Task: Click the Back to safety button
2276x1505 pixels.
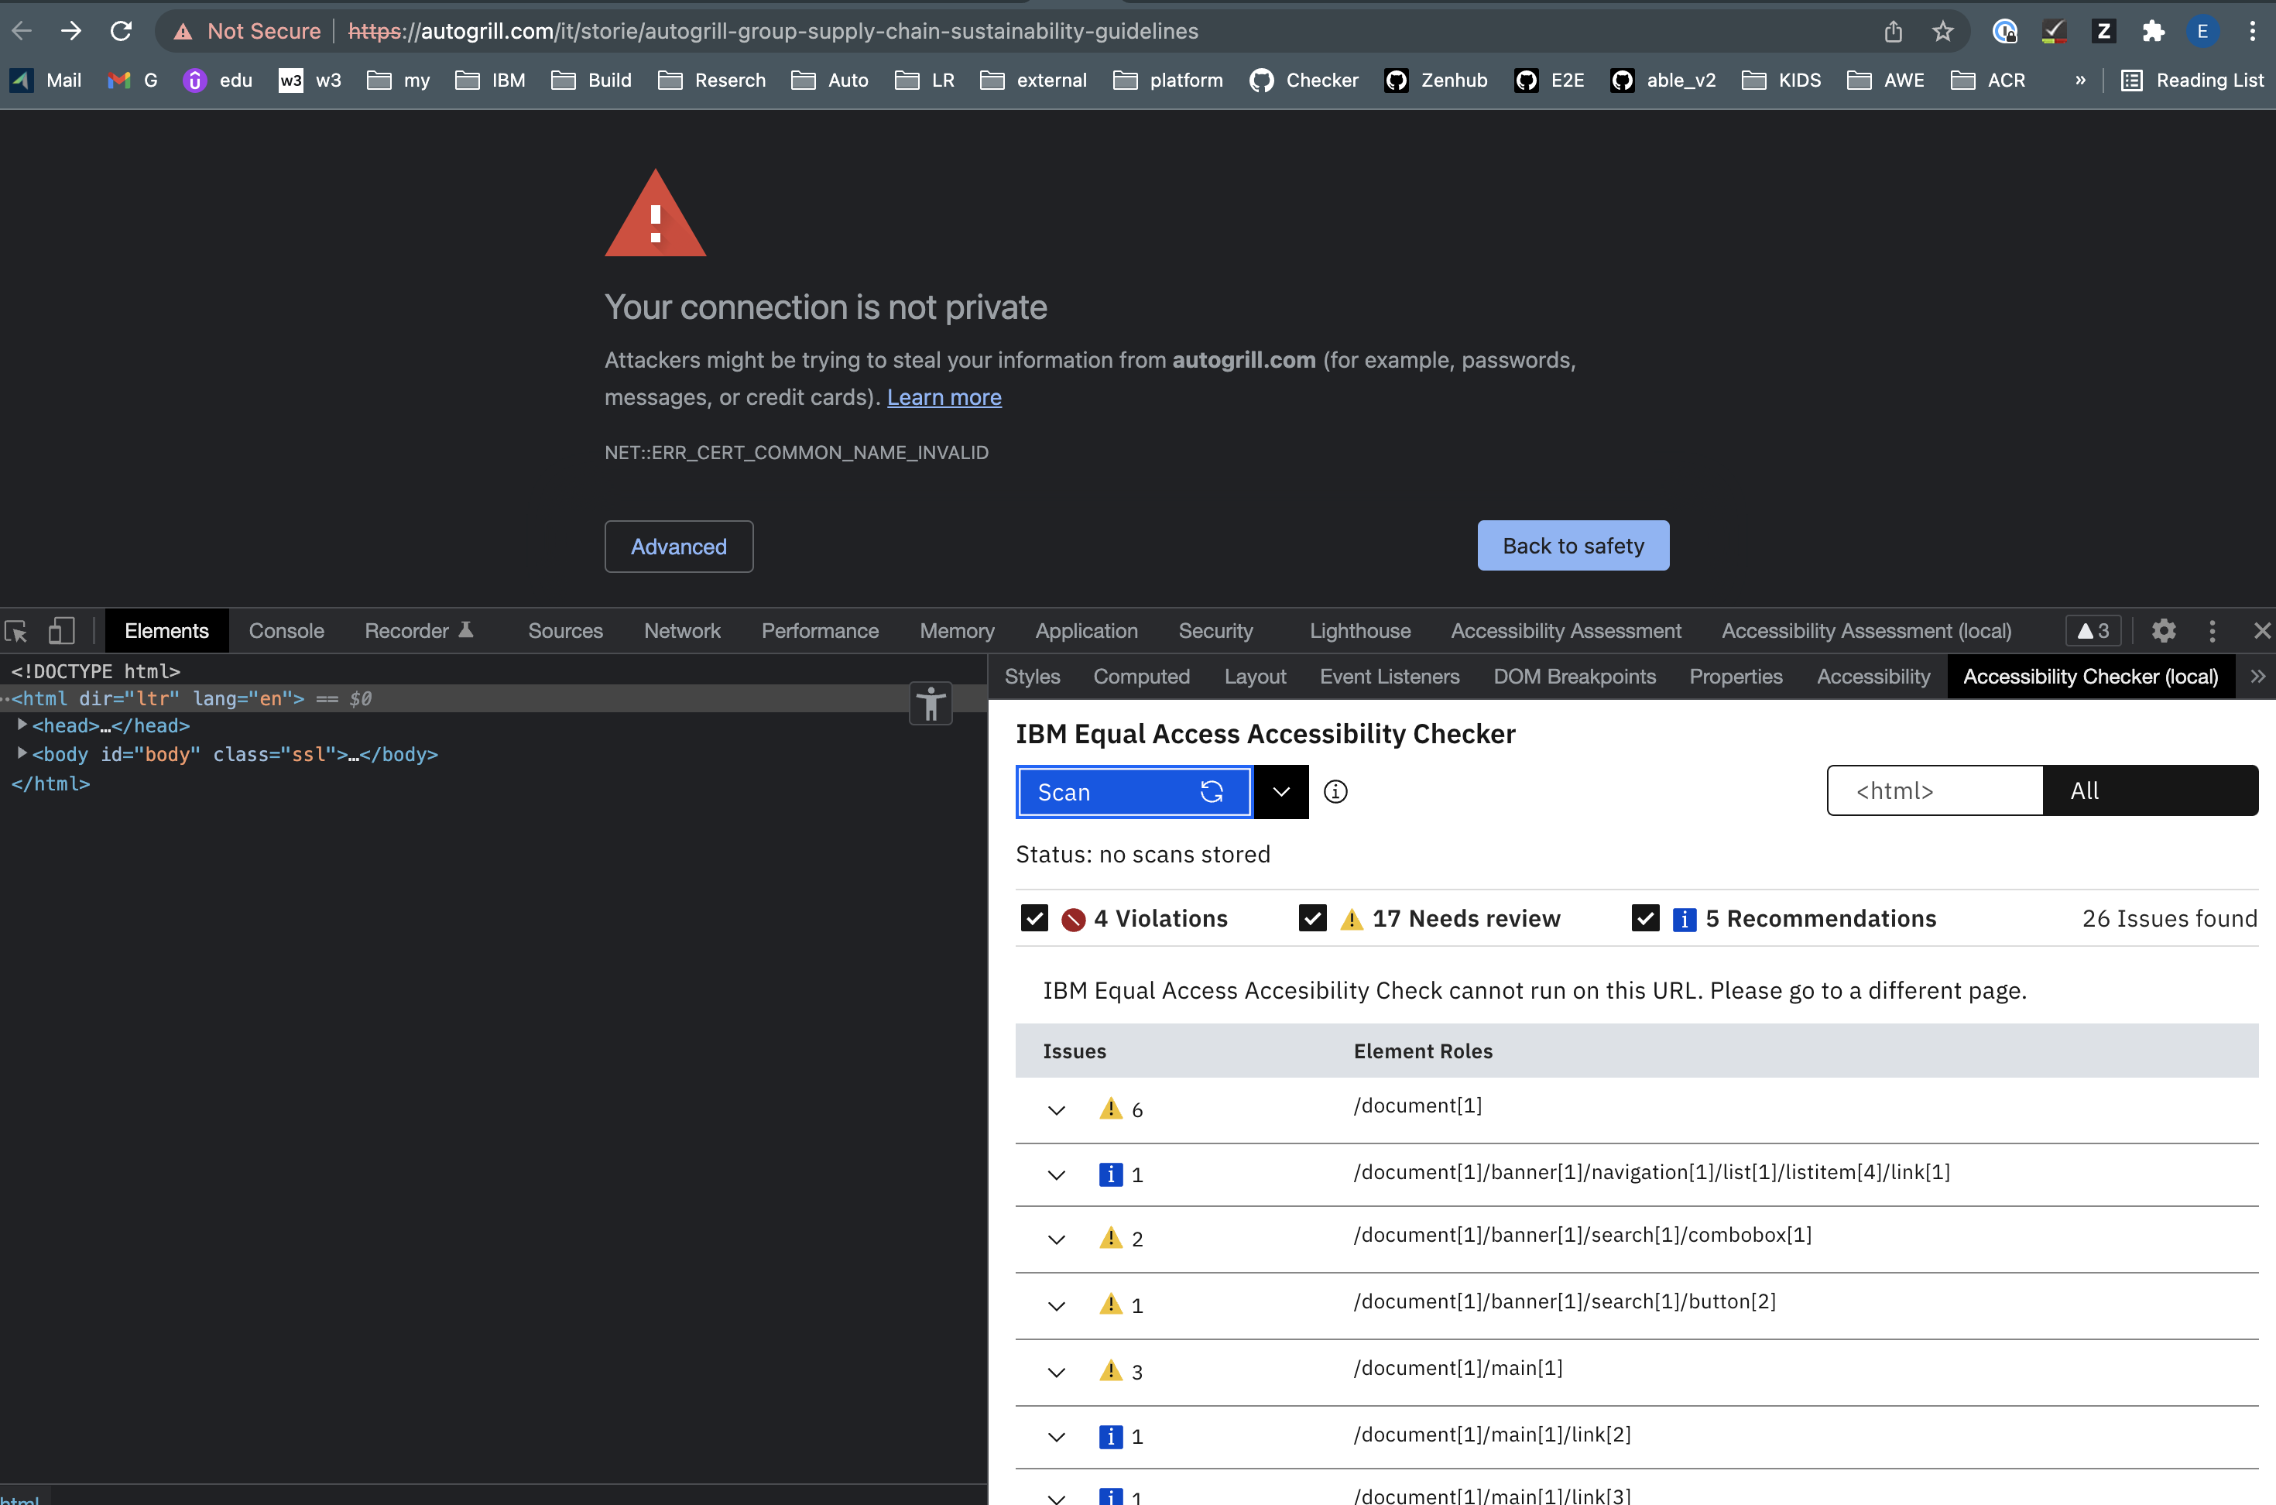Action: pyautogui.click(x=1572, y=545)
